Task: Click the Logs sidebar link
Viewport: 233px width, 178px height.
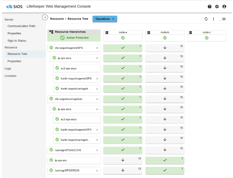Action: point(8,69)
